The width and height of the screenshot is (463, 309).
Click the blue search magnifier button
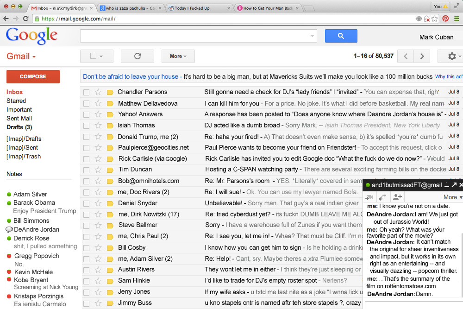pos(341,36)
